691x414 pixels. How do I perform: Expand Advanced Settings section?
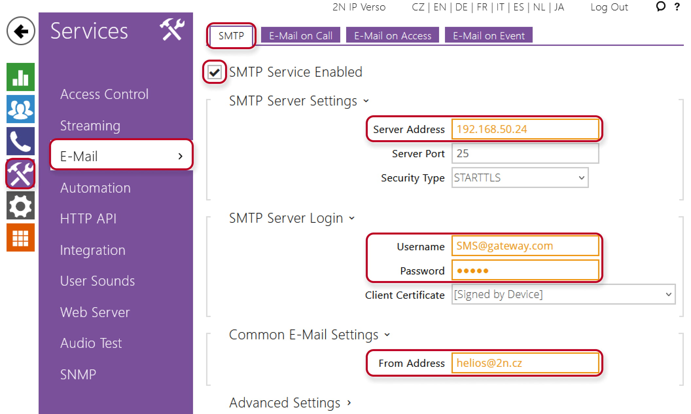[290, 403]
